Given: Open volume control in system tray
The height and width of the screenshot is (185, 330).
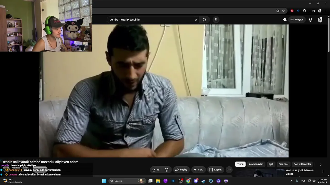Looking at the screenshot, I should pyautogui.click(x=314, y=181).
